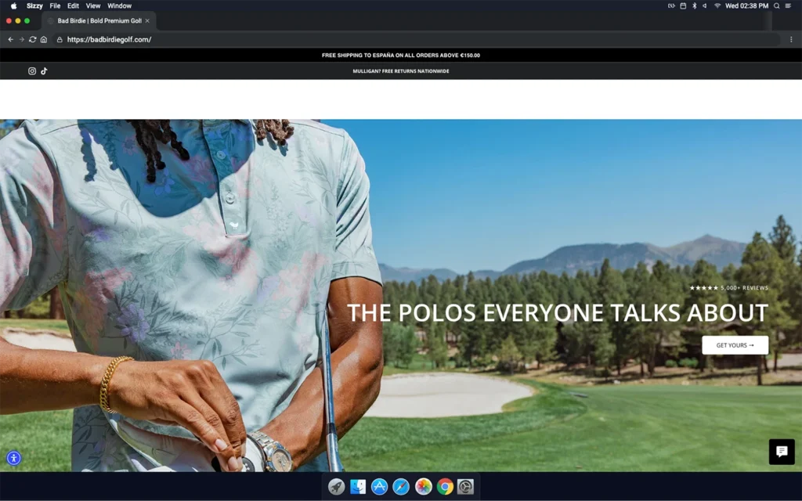Screen dimensions: 802x501
Task: Open the Instagram social link
Action: click(x=32, y=71)
